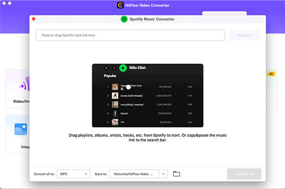Click the Spotify logo icon in title
Viewport: 285px width, 189px height.
pos(124,19)
